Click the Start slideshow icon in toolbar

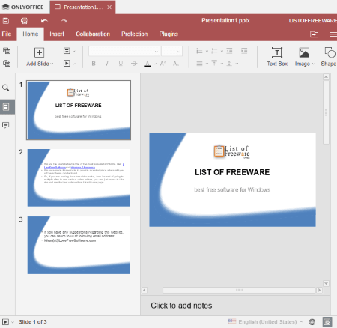click(67, 63)
